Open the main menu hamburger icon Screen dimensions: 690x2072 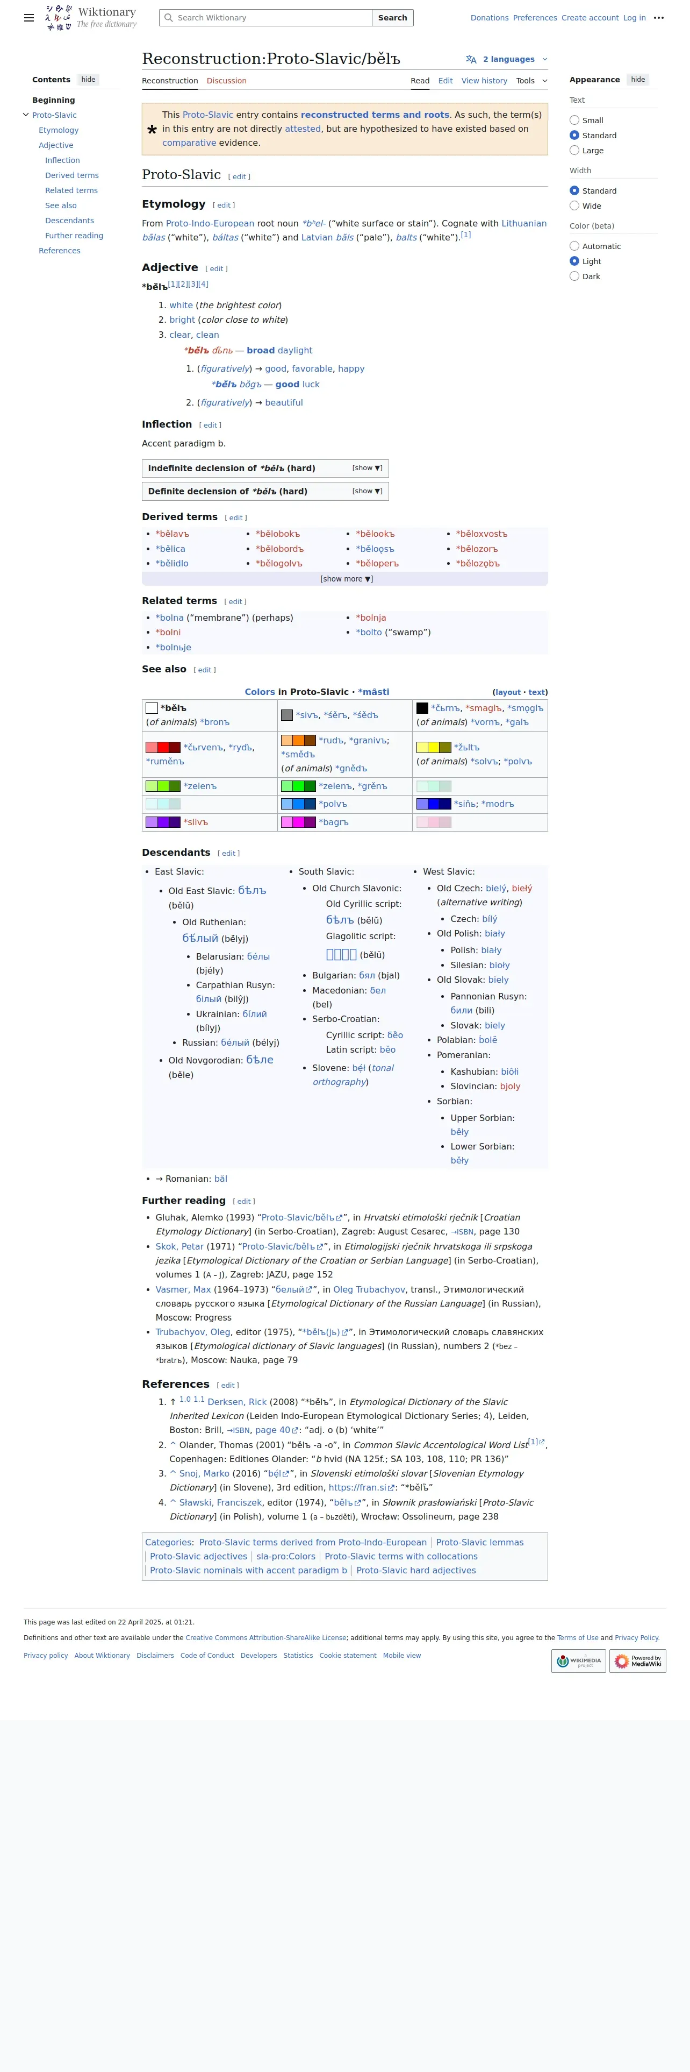tap(29, 18)
